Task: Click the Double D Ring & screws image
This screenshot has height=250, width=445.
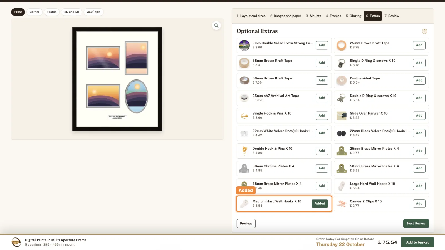Action: (x=342, y=98)
